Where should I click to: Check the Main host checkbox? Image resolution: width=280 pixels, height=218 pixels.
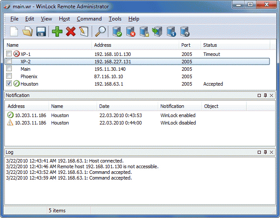pos(9,69)
